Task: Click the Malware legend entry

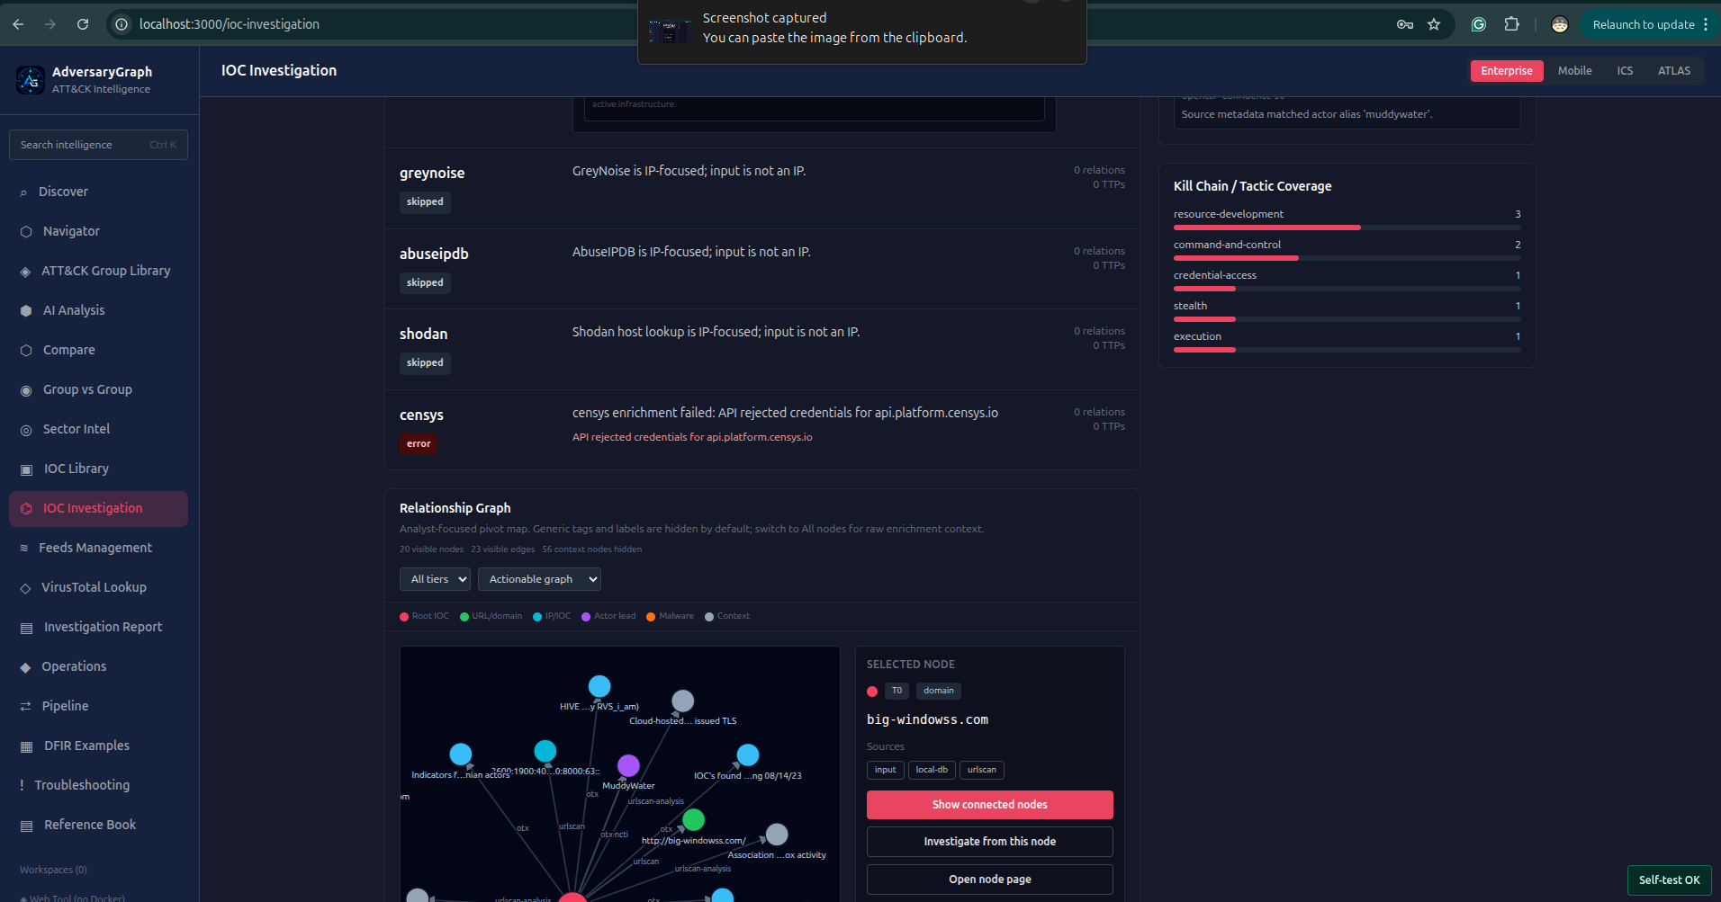Action: point(670,616)
